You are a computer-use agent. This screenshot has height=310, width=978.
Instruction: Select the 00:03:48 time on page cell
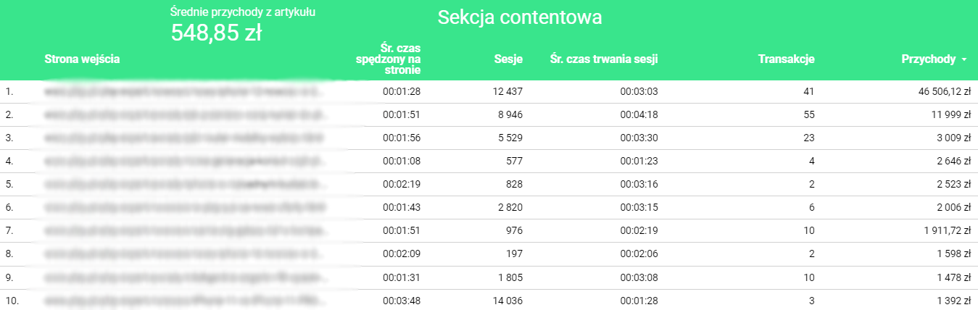click(x=401, y=301)
